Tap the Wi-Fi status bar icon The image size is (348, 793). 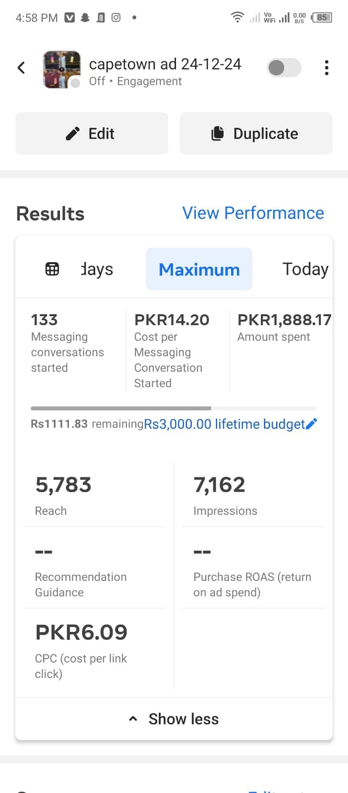pos(237,18)
